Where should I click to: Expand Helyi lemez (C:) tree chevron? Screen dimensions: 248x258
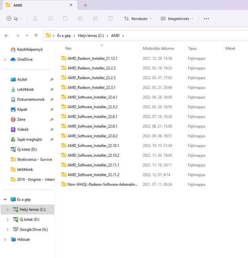coord(7,210)
